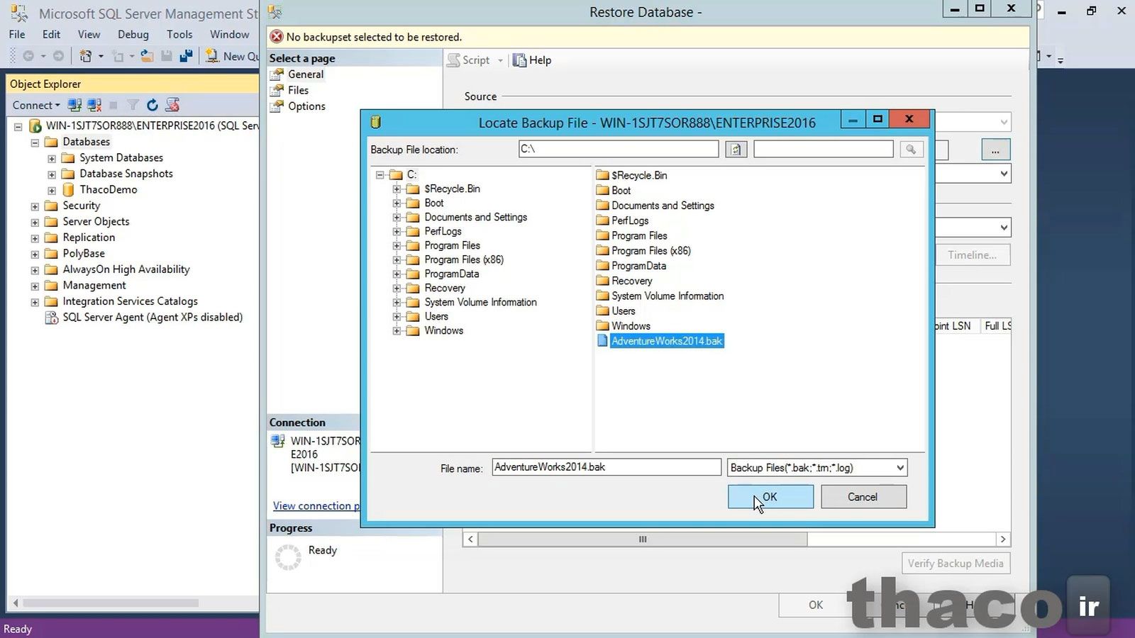Click Connect Object Explorer icon
The image size is (1135, 638).
click(x=74, y=105)
